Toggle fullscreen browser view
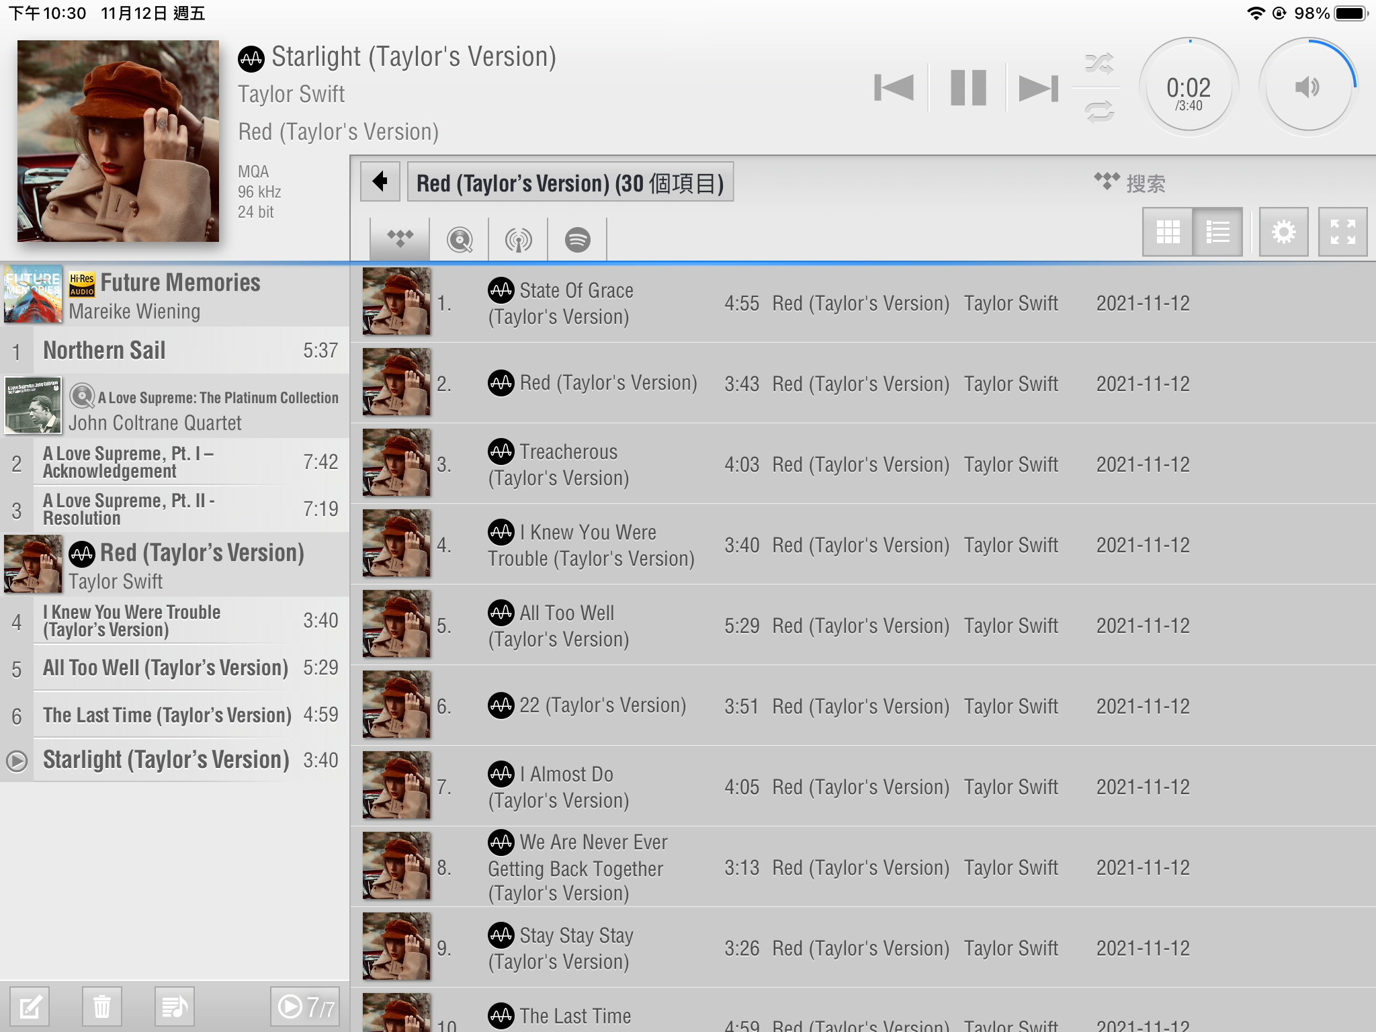This screenshot has width=1376, height=1032. click(x=1342, y=232)
